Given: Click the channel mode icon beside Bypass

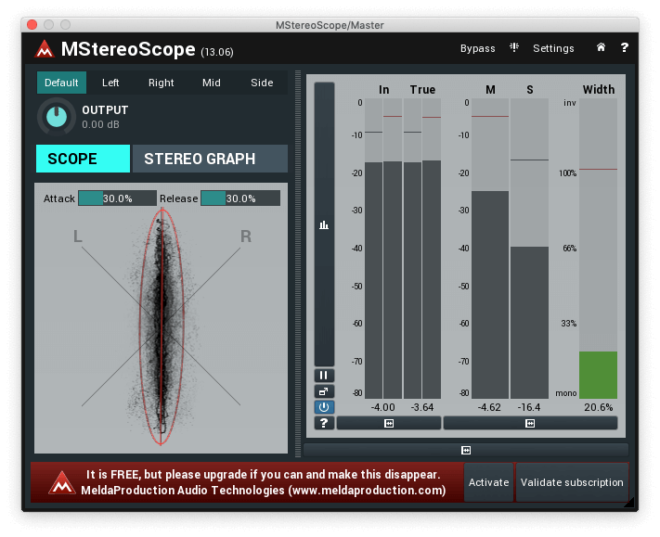Looking at the screenshot, I should pos(514,47).
